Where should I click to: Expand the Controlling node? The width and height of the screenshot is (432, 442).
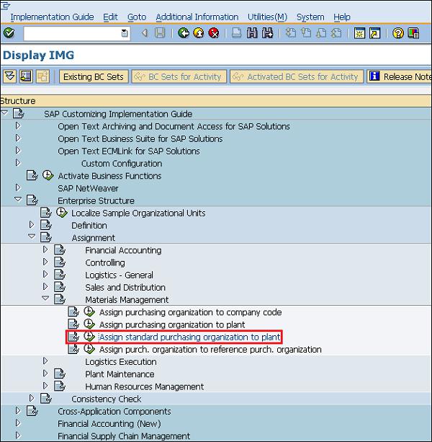[45, 262]
